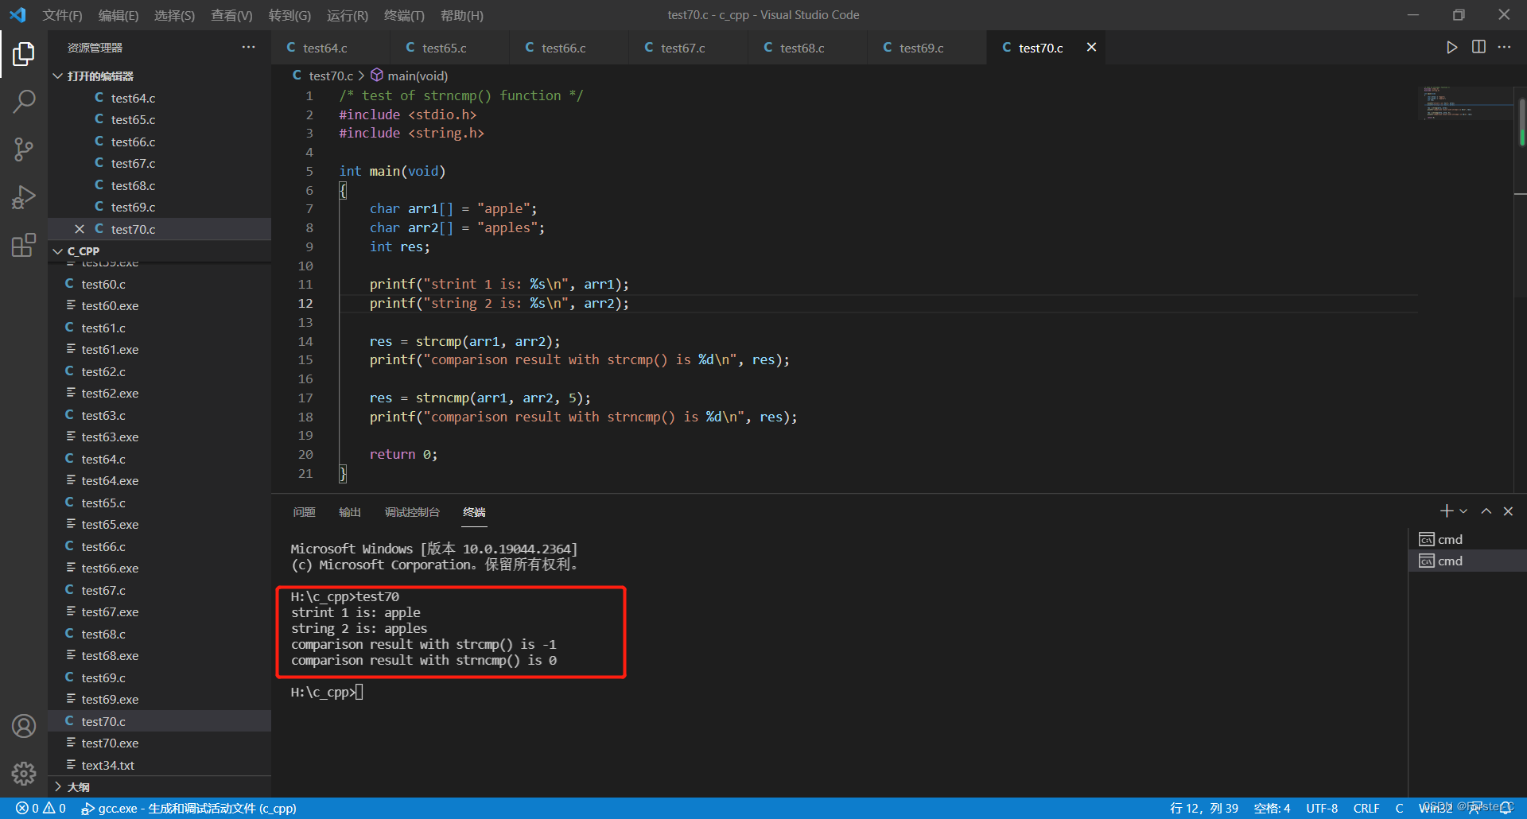Viewport: 1527px width, 819px height.
Task: Open the Run menu
Action: [x=348, y=15]
